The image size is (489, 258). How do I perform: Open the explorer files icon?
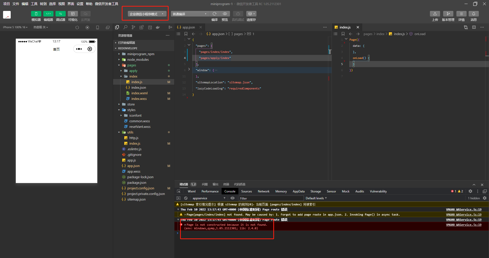tap(117, 27)
